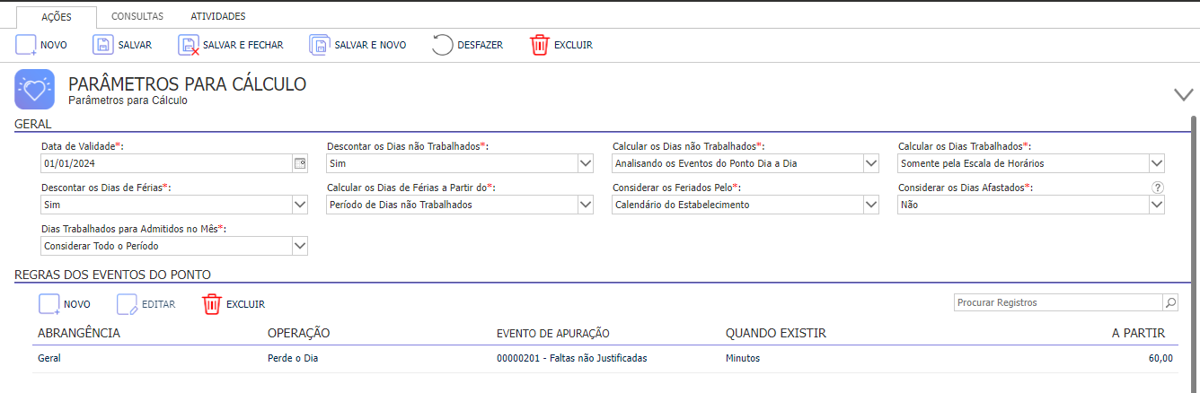Collapse header using chevron at top right
Screen dimensions: 1200x393
(x=1184, y=94)
